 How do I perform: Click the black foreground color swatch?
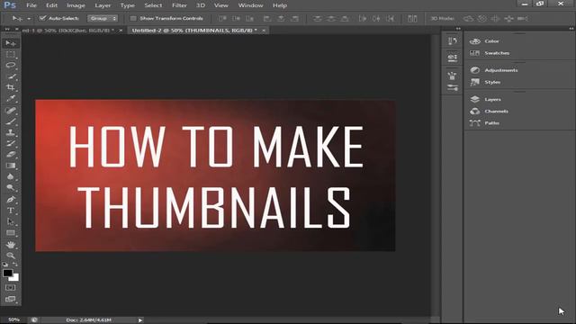tap(7, 273)
